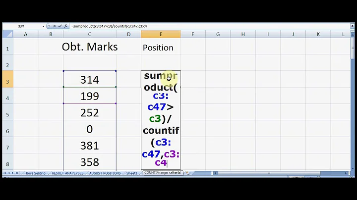Viewport: 357px width, 200px height.
Task: Select column F header
Action: pos(193,34)
